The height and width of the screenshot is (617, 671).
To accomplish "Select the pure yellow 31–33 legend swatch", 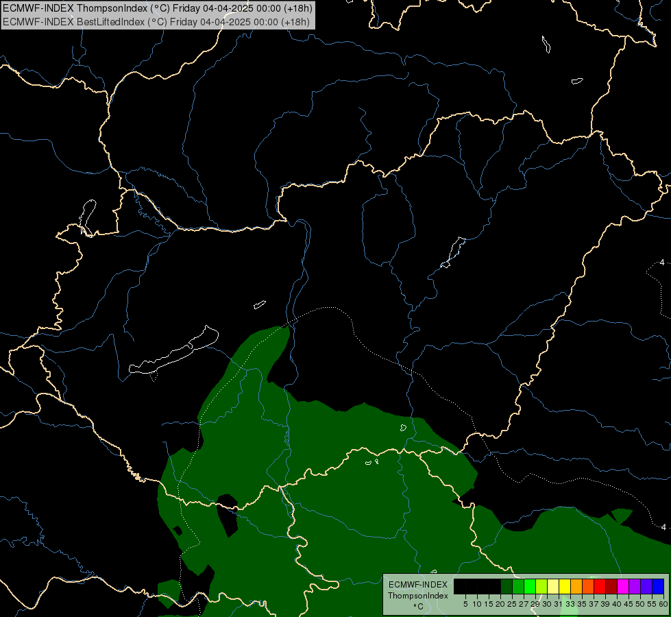I will [565, 586].
